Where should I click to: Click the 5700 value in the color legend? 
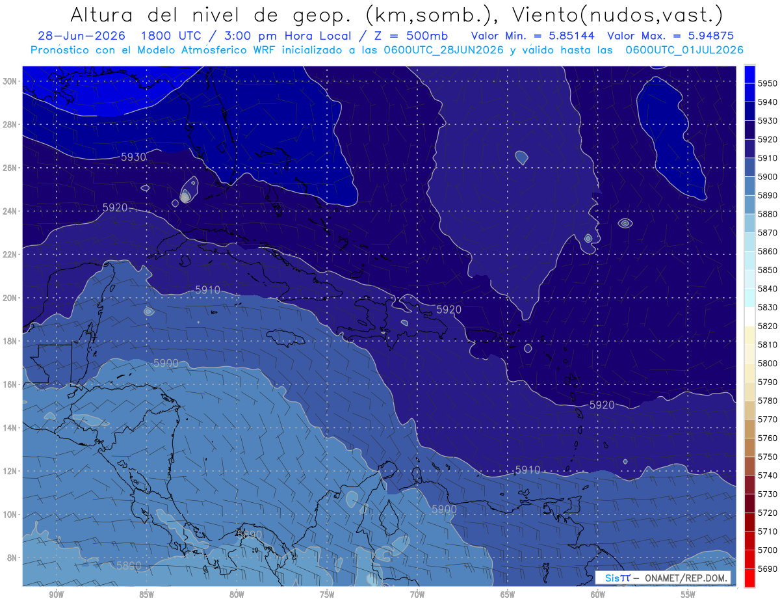(x=767, y=550)
